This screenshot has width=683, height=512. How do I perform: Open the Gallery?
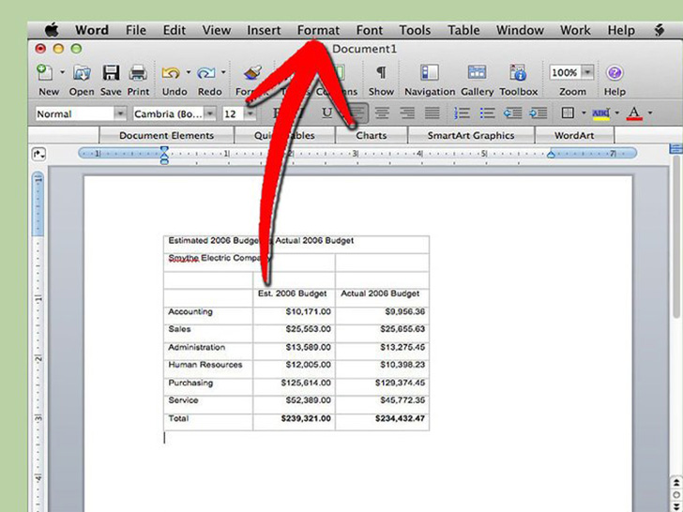(x=477, y=72)
